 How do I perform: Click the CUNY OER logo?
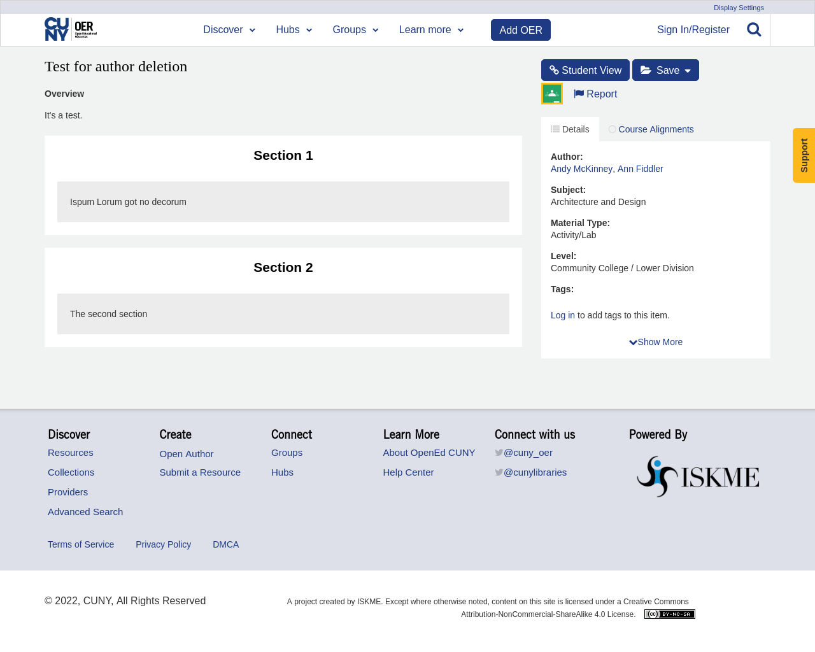pyautogui.click(x=71, y=29)
